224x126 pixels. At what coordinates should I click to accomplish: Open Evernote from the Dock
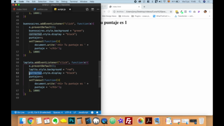(x=55, y=121)
